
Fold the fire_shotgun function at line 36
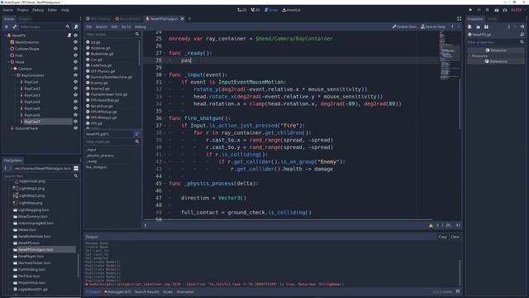[x=164, y=118]
